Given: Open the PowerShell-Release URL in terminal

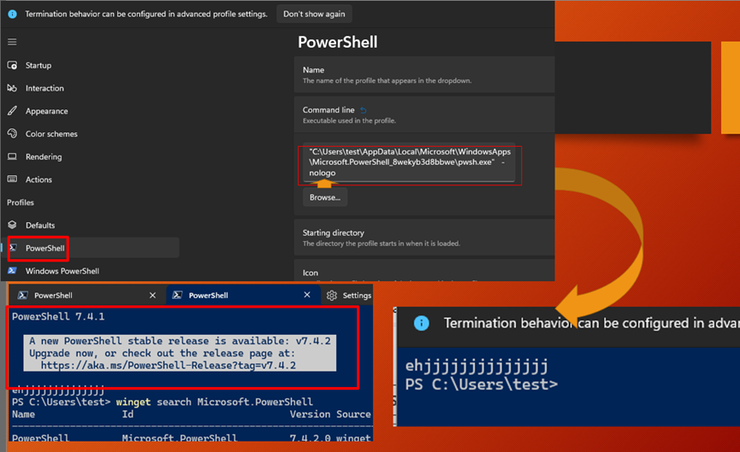Looking at the screenshot, I should click(168, 366).
